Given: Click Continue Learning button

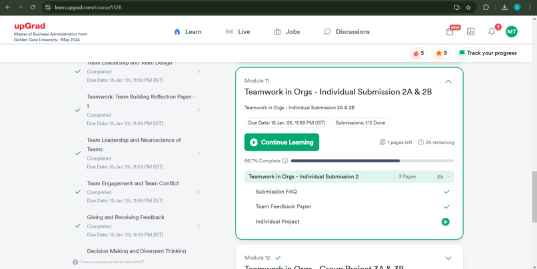Looking at the screenshot, I should [282, 142].
